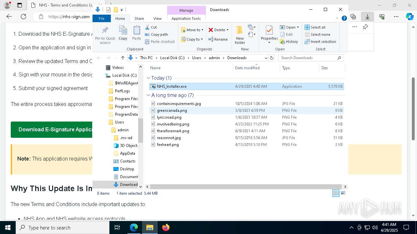Expand the Delete dropdown arrow
Screen dimensions: 417x234
227,30
